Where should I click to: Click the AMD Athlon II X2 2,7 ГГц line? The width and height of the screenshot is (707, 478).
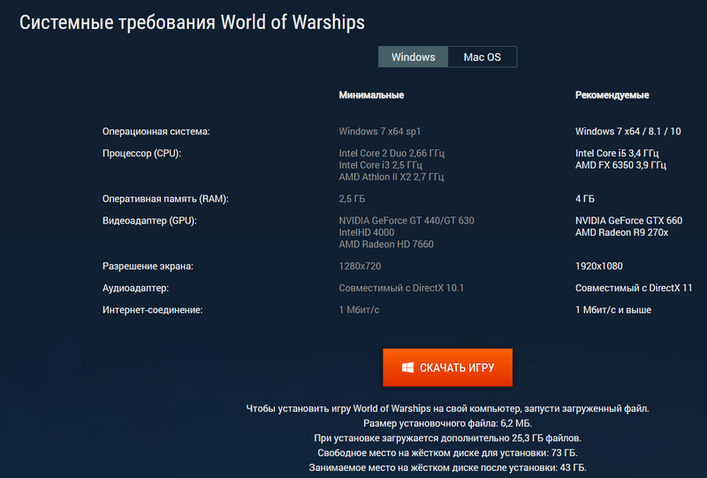[x=392, y=177]
